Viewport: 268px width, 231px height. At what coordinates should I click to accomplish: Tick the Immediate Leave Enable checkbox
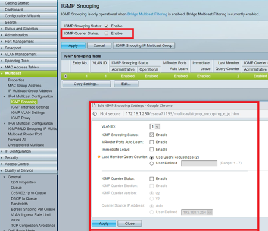[152, 150]
